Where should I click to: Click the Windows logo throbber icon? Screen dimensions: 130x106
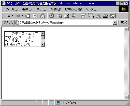(x=124, y=9)
